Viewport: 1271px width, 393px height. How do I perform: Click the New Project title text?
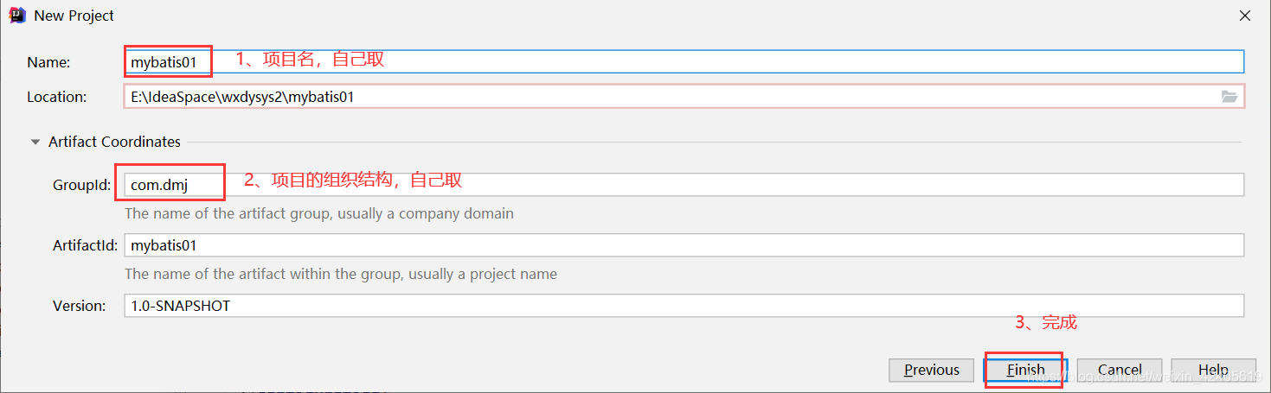click(74, 16)
